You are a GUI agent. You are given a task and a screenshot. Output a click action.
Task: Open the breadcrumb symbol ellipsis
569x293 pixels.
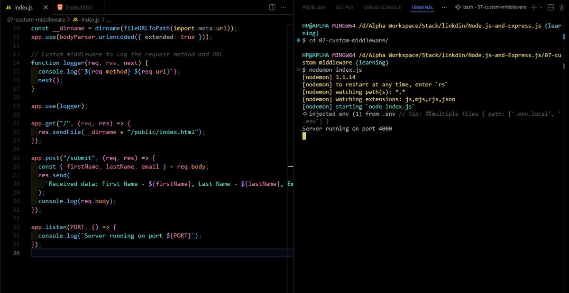pos(109,19)
